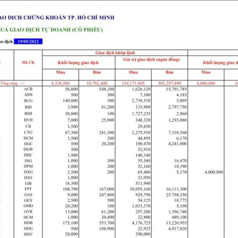The height and width of the screenshot is (238, 238).
Task: Click the DIG ticker cell
Action: pyautogui.click(x=28, y=161)
